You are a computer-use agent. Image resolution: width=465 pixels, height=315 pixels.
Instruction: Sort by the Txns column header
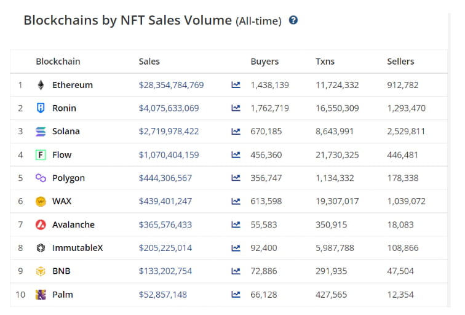(326, 62)
